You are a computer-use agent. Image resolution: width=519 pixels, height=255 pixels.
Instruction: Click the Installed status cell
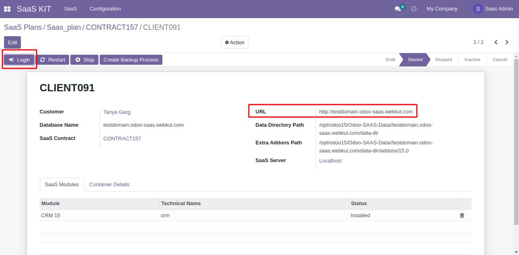[x=404, y=216]
